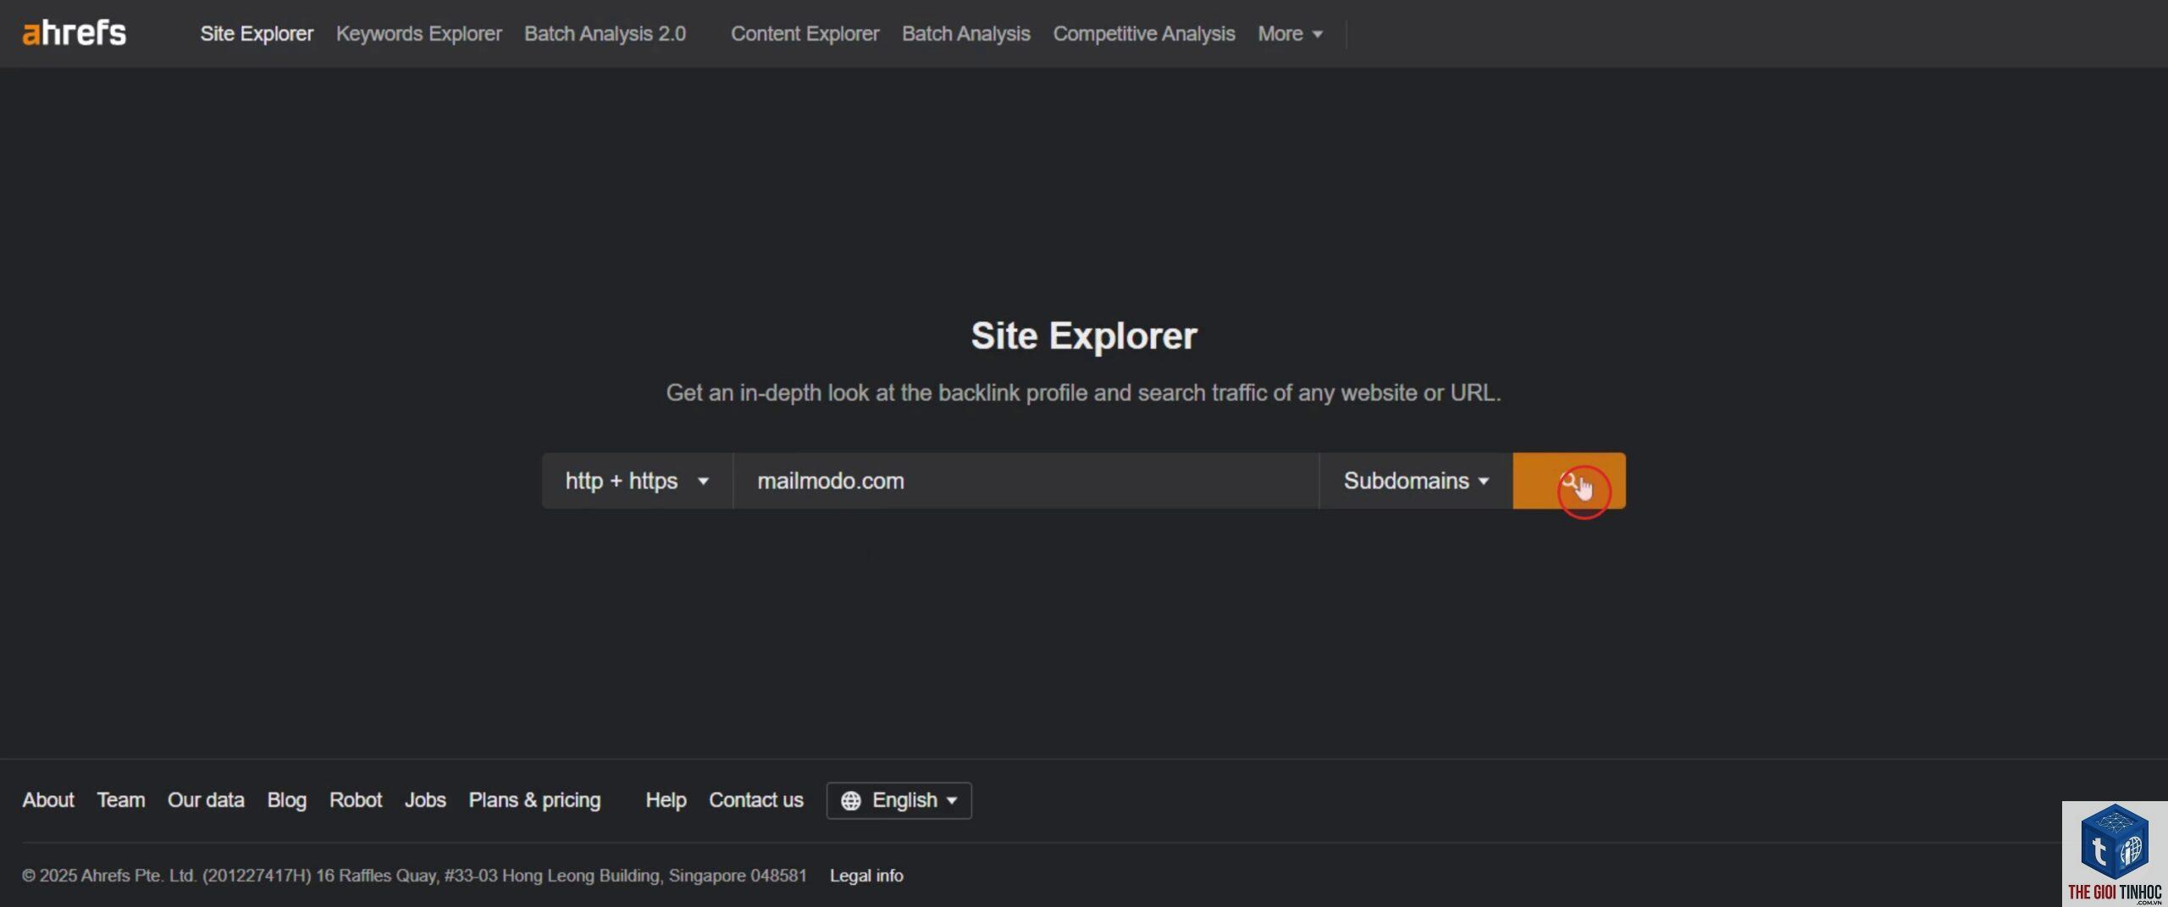Go to Batch Analysis 2.0
2168x907 pixels.
tap(605, 34)
